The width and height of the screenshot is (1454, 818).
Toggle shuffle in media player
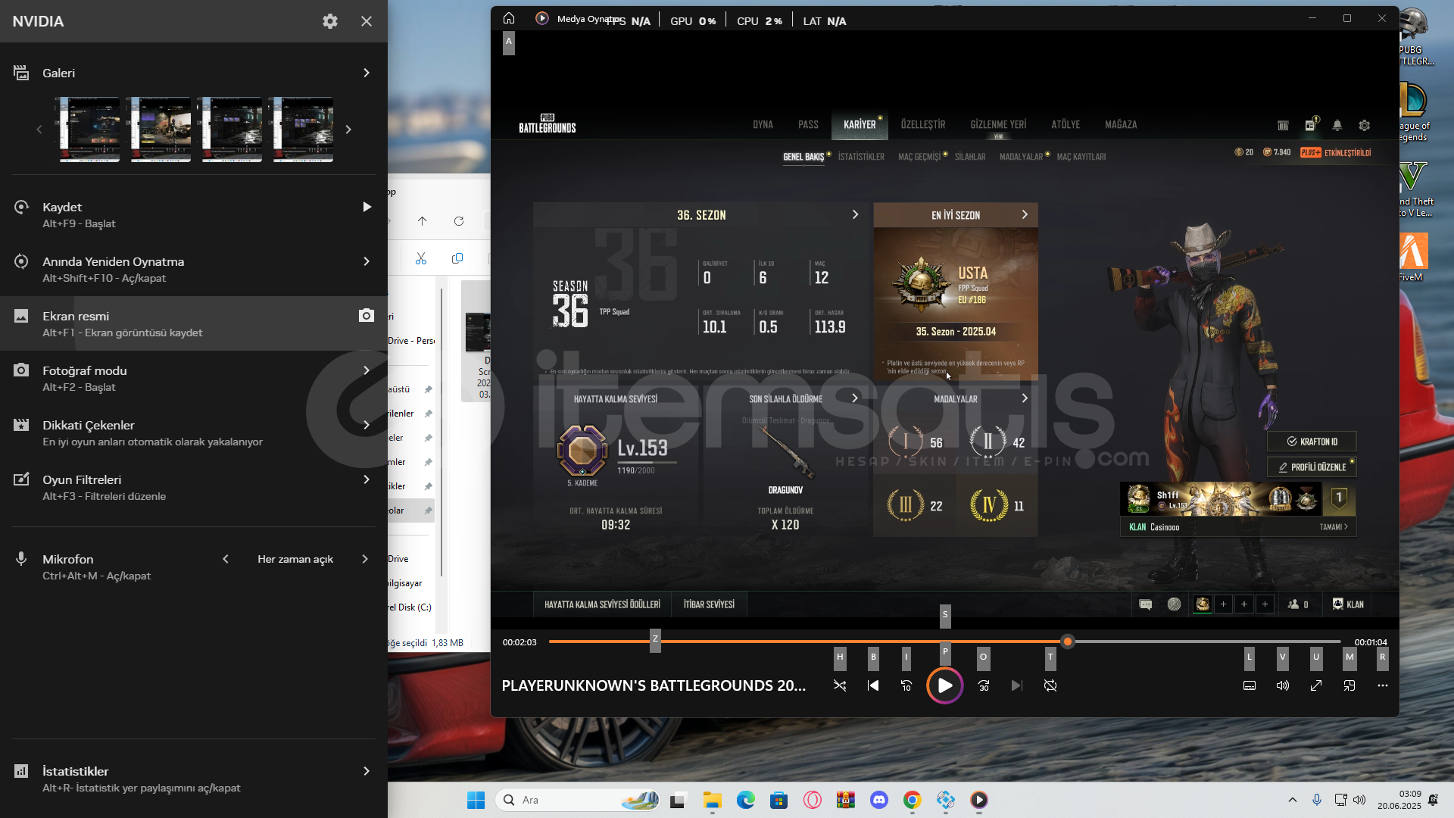click(840, 685)
